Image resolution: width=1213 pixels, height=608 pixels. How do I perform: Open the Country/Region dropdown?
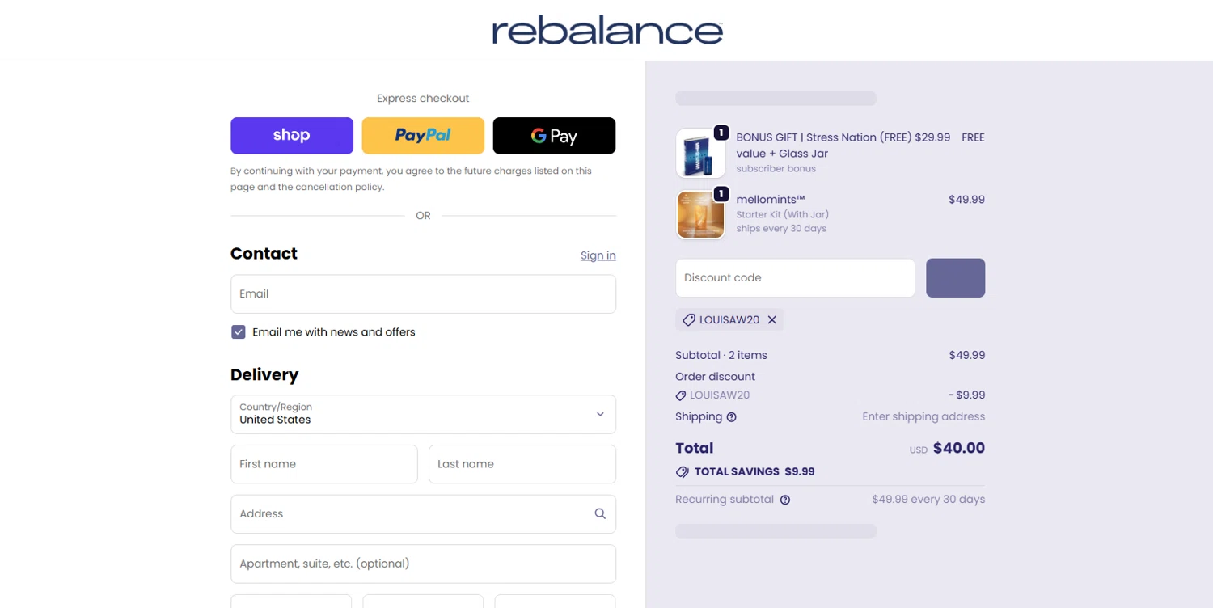click(x=423, y=414)
